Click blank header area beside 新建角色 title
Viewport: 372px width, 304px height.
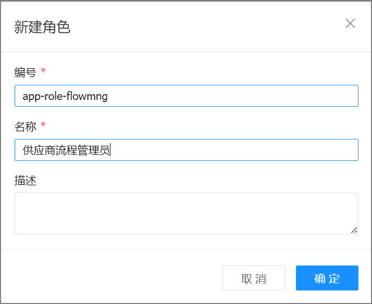pyautogui.click(x=208, y=27)
